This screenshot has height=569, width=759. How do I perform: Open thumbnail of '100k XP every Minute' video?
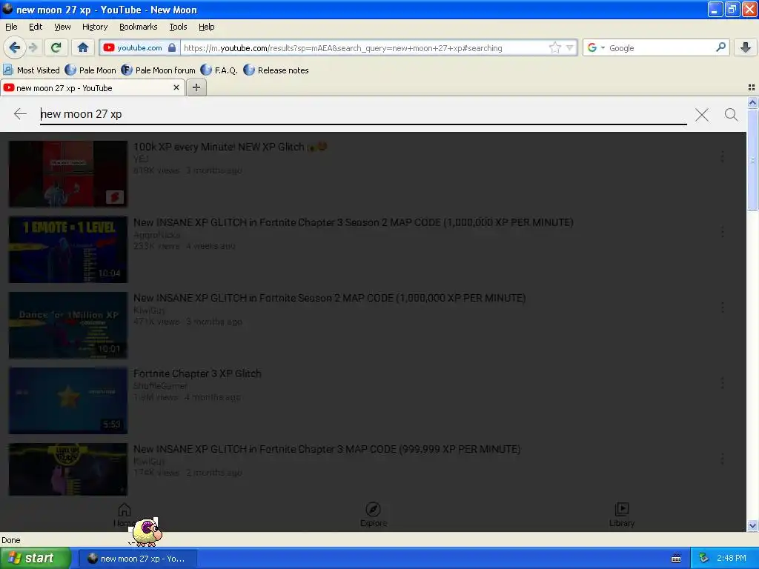(x=68, y=173)
